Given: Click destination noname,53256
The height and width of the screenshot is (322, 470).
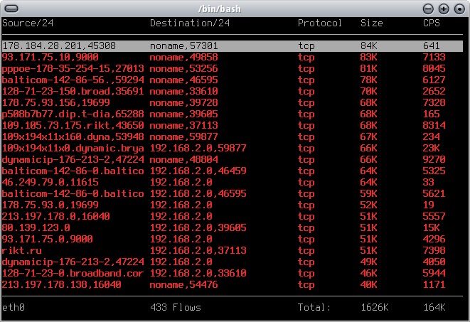Looking at the screenshot, I should tap(183, 68).
